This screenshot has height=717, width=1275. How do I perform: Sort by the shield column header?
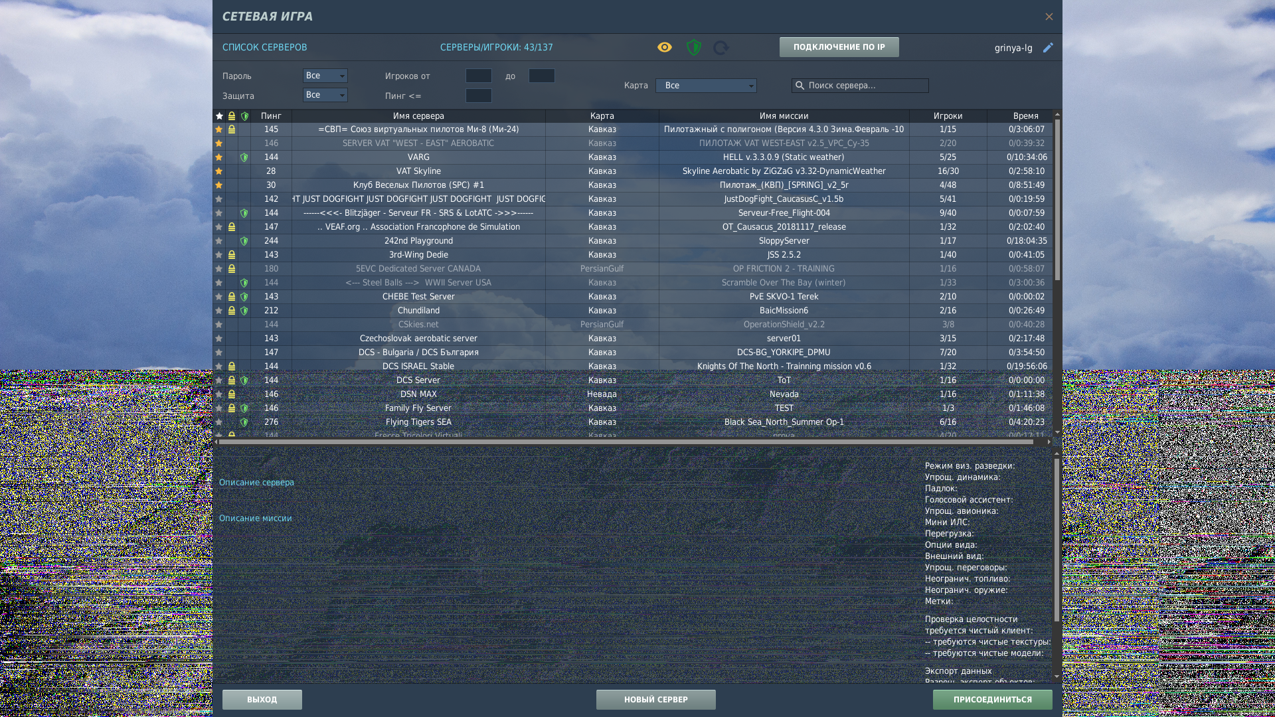pos(244,116)
